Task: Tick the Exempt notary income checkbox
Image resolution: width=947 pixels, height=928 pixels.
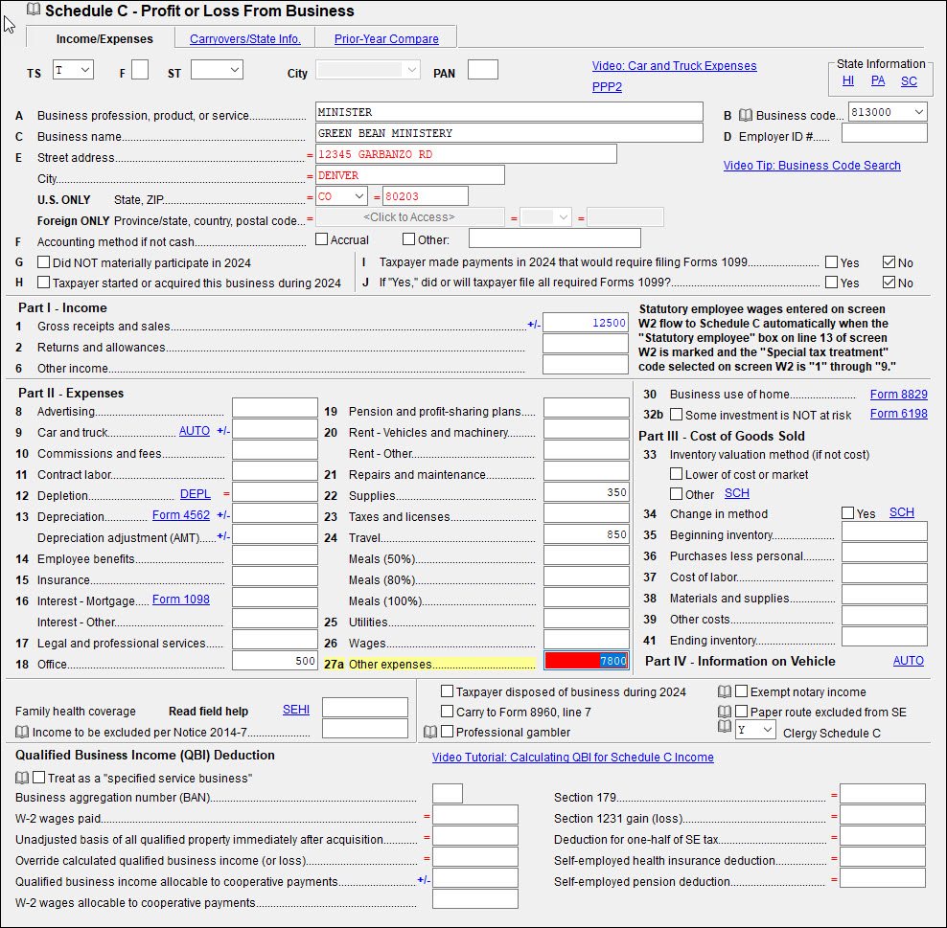Action: coord(742,691)
